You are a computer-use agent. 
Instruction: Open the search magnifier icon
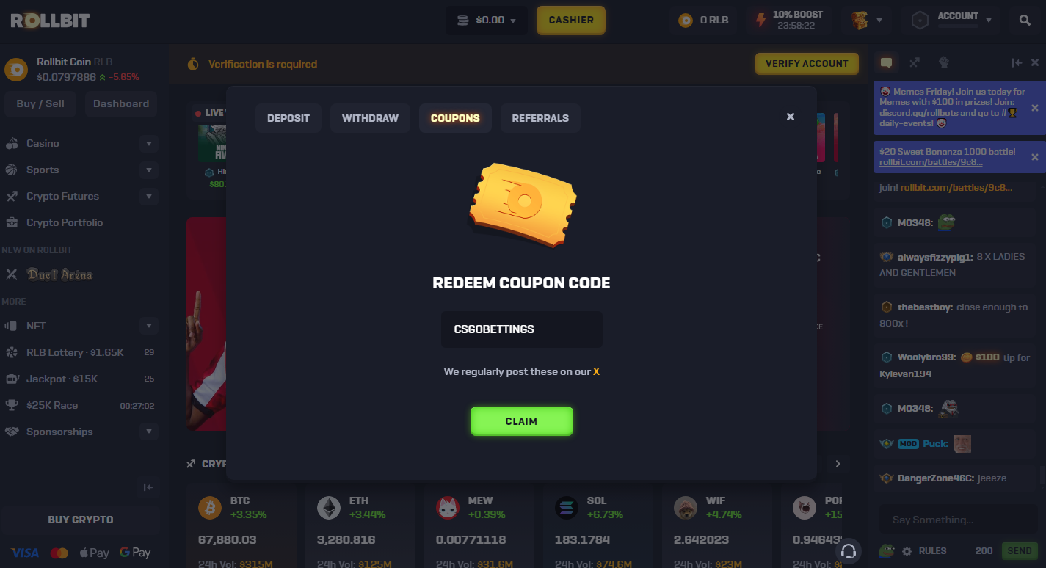tap(1025, 21)
